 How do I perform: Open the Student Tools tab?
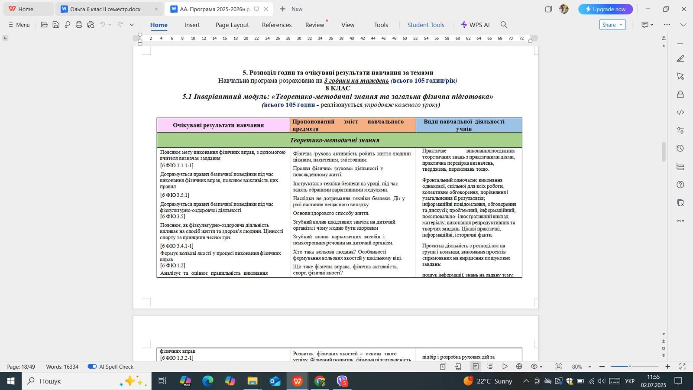(x=426, y=25)
